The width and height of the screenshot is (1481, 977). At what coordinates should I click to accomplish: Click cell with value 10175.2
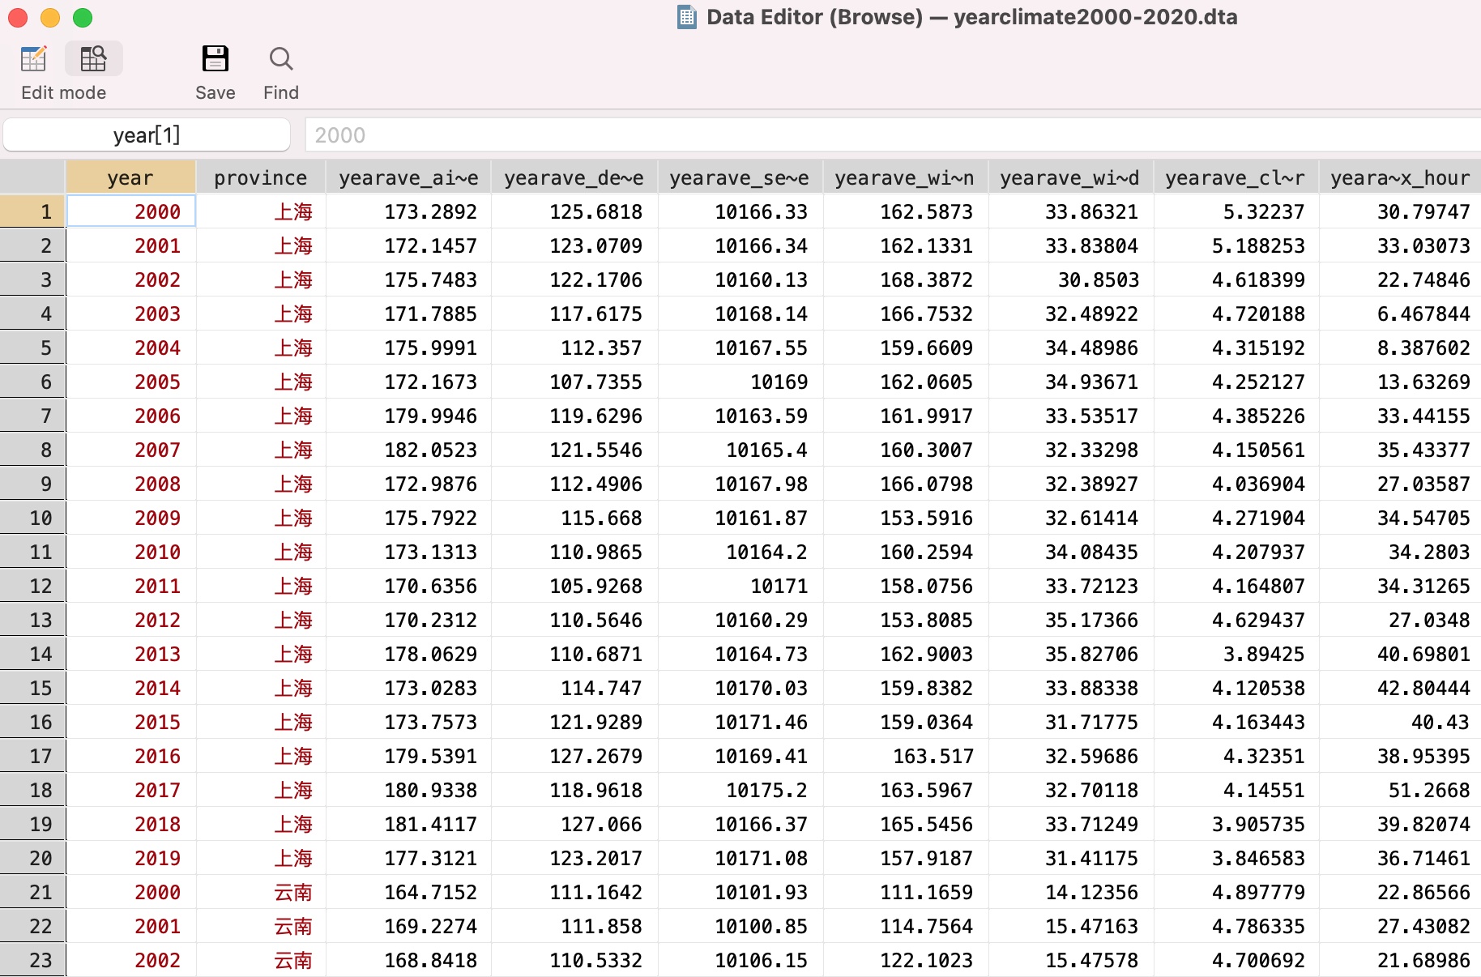739,790
